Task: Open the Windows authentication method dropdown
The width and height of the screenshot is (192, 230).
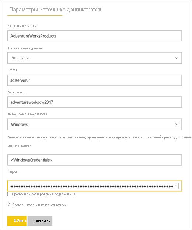Action: 95,124
